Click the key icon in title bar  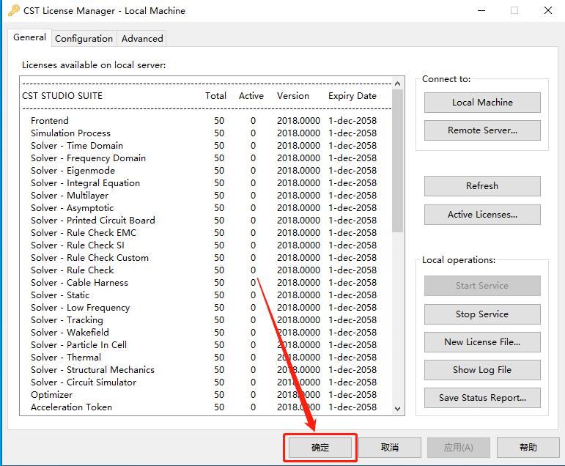(14, 10)
